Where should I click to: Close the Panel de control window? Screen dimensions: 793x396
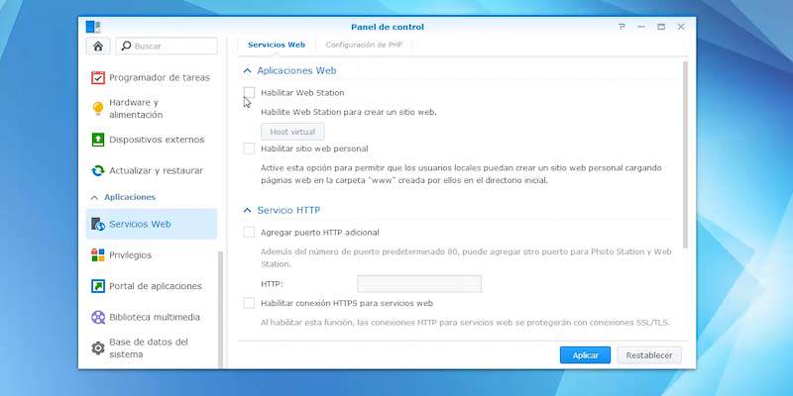[681, 27]
